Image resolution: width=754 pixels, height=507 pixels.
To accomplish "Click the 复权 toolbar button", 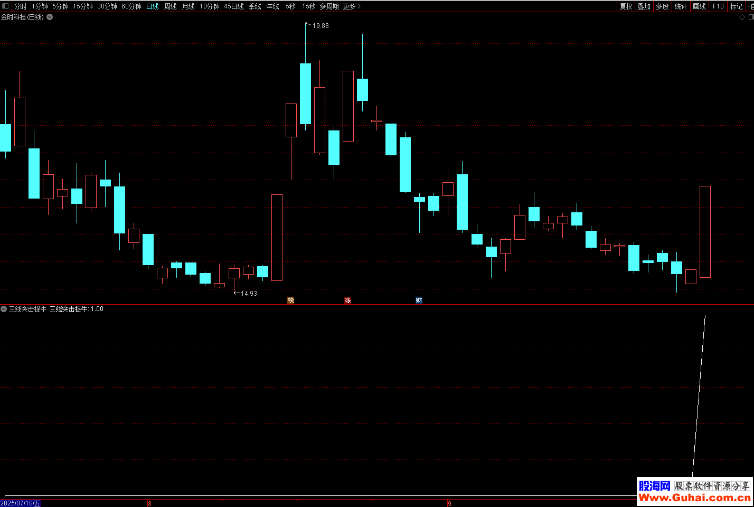I will (626, 6).
